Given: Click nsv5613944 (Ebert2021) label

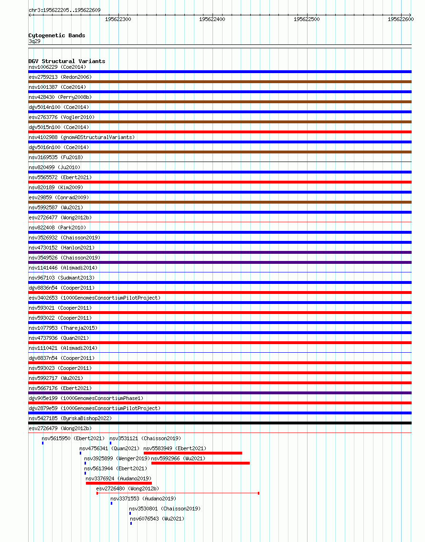Looking at the screenshot, I should point(116,468).
